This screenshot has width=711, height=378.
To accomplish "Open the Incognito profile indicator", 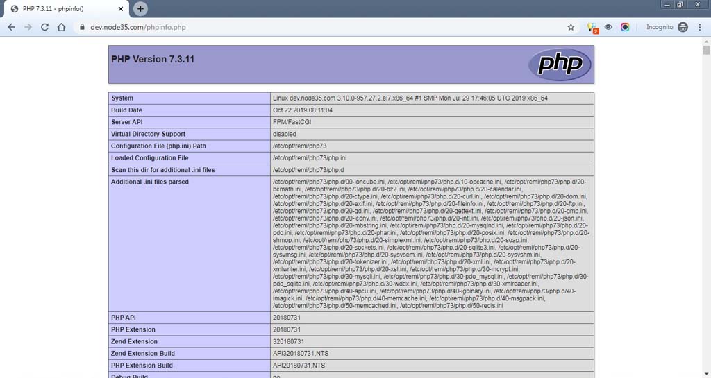I will [x=667, y=27].
